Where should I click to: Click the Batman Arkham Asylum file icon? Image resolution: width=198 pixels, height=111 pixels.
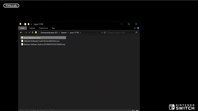[x=22, y=44]
